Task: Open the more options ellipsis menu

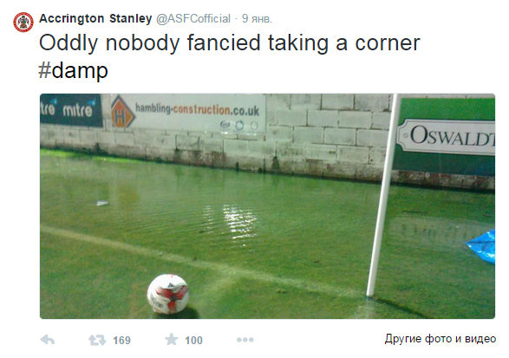Action: [245, 340]
